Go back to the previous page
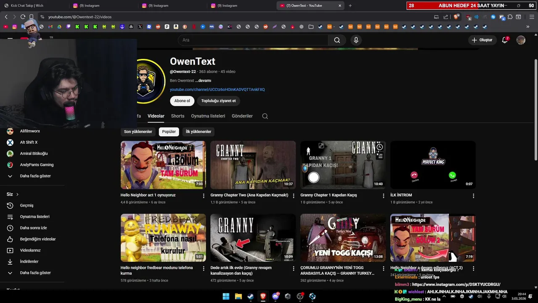Viewport: 538px width, 303px height. (x=6, y=17)
